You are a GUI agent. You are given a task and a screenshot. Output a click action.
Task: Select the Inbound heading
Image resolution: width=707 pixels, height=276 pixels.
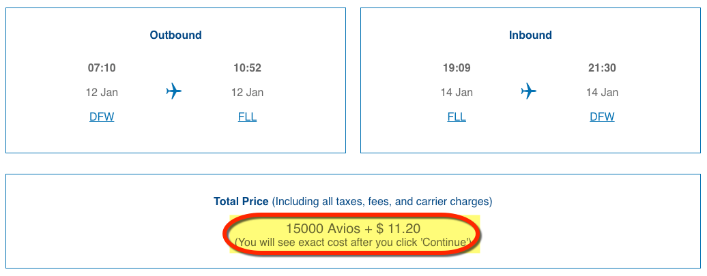click(x=530, y=35)
